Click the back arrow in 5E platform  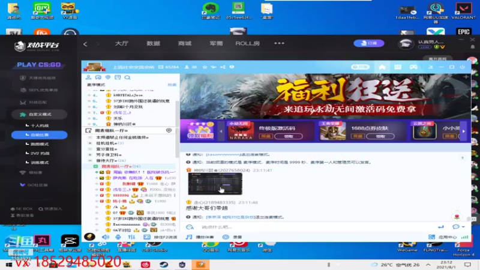pos(85,44)
